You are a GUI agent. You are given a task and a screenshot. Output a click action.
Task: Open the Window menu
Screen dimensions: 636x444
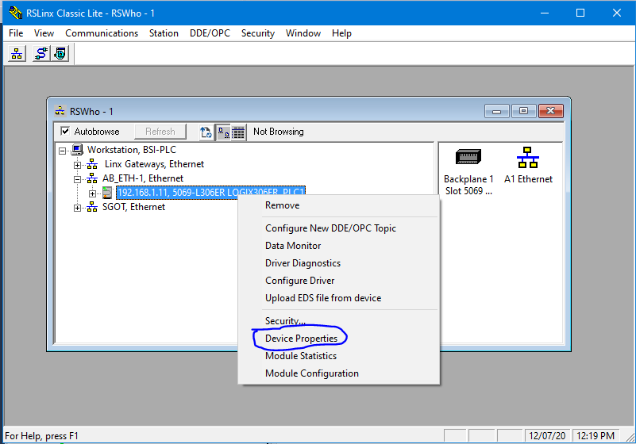(x=303, y=33)
